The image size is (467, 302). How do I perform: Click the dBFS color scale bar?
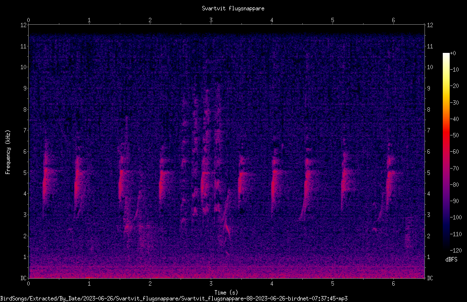[x=446, y=152]
